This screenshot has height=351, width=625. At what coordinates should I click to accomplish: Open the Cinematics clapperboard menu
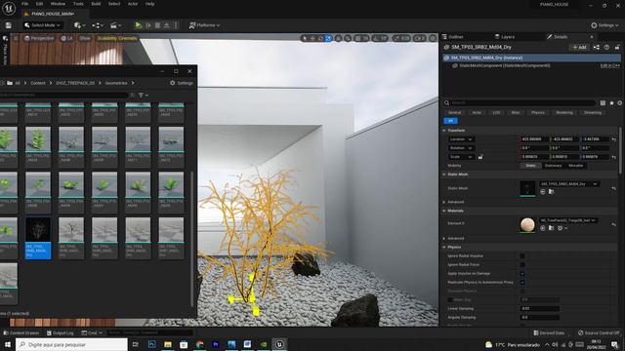point(115,25)
